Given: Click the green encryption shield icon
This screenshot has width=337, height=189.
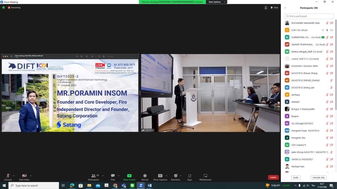Looking at the screenshot, I should 3,8.
